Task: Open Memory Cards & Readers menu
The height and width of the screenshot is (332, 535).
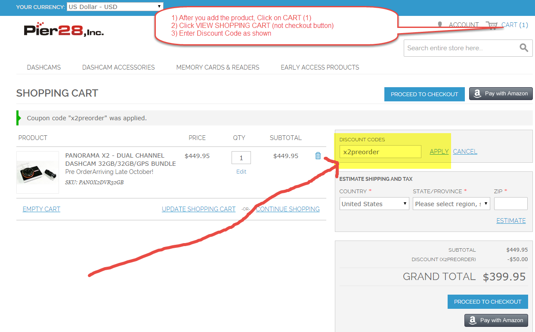Action: (218, 67)
